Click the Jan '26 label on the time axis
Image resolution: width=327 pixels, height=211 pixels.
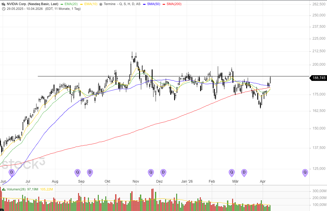(187, 181)
